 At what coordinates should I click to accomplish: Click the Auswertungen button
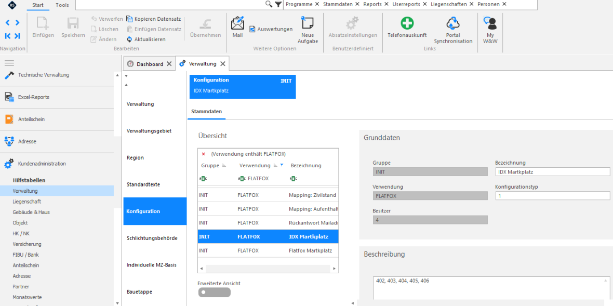tap(271, 29)
